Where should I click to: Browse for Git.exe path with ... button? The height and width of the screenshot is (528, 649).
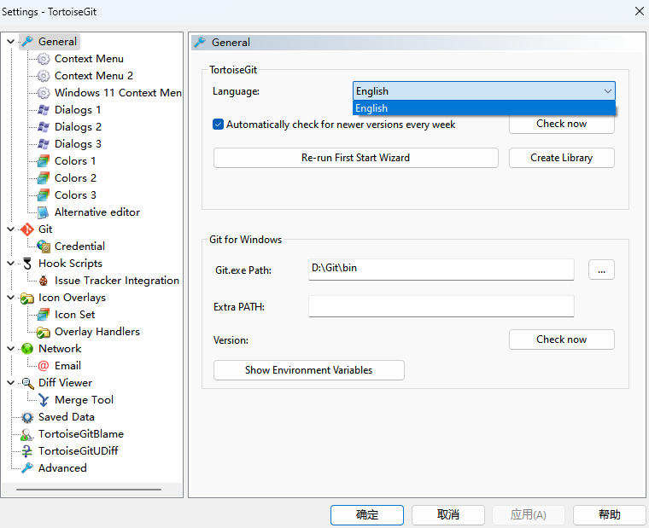[x=601, y=270]
